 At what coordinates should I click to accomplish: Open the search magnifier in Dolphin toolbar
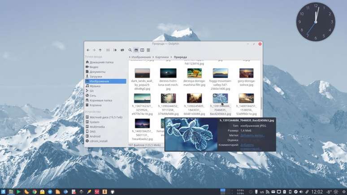tap(130, 50)
